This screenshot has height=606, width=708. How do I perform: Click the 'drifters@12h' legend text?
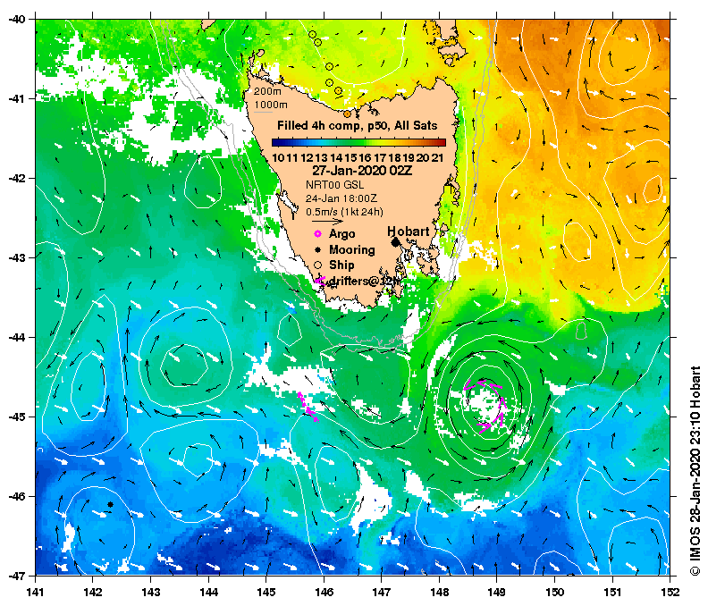click(365, 282)
